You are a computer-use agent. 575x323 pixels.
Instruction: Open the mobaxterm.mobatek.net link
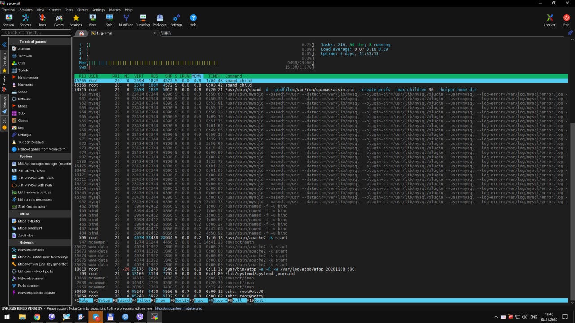pos(179,308)
